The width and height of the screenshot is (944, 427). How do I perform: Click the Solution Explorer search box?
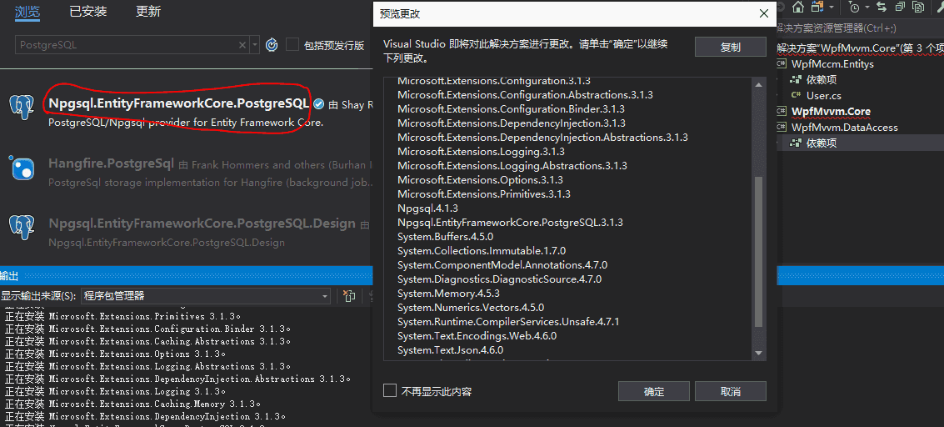pos(860,28)
